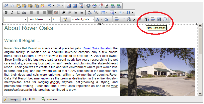Image resolution: width=204 pixels, height=104 pixels.
Task: Click the Indent icon
Action: click(x=63, y=13)
